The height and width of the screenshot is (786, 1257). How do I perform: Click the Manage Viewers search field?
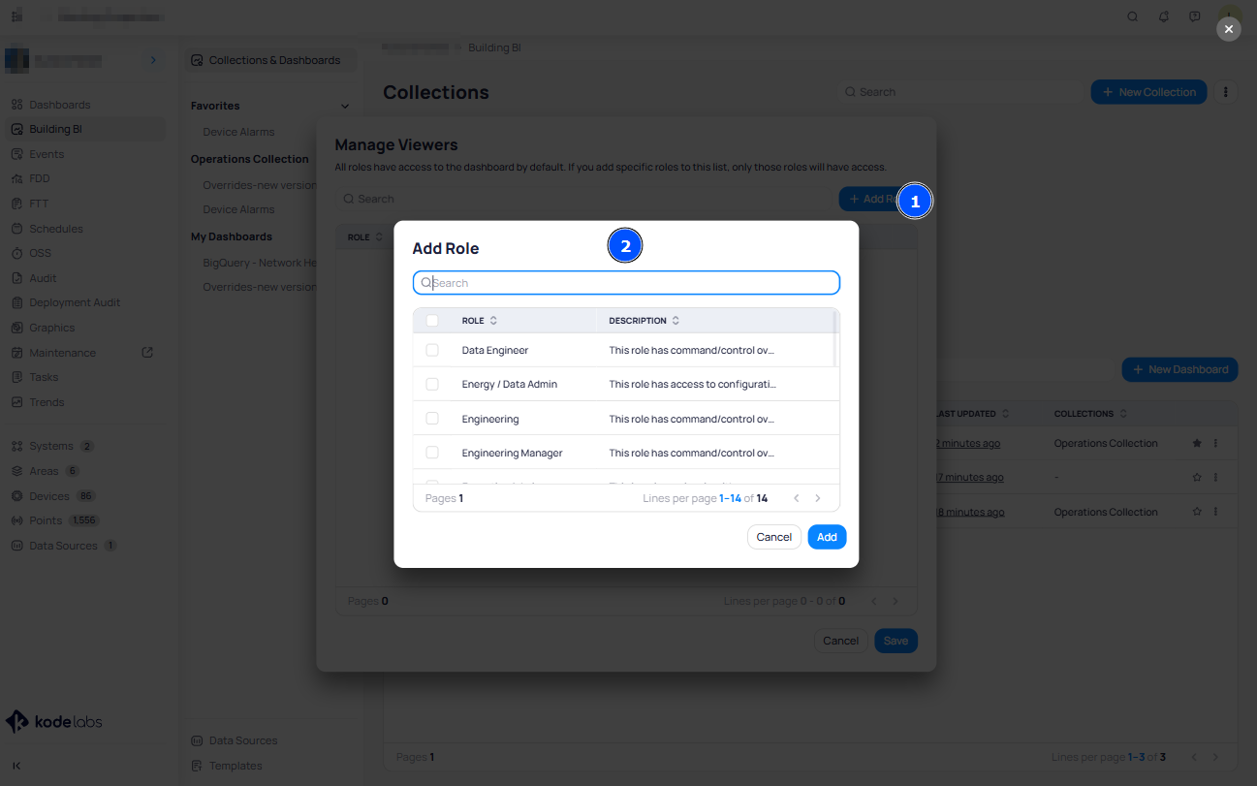[x=581, y=199]
